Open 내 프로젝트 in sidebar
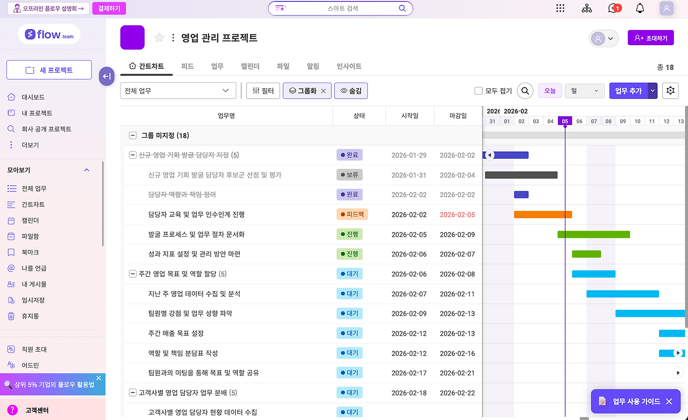Viewport: 688px width, 420px height. pos(37,113)
